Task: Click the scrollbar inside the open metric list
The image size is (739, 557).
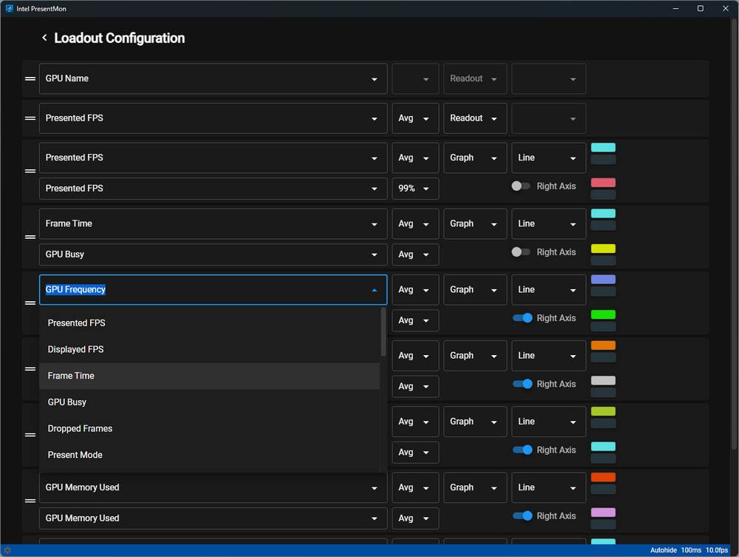Action: pyautogui.click(x=382, y=333)
